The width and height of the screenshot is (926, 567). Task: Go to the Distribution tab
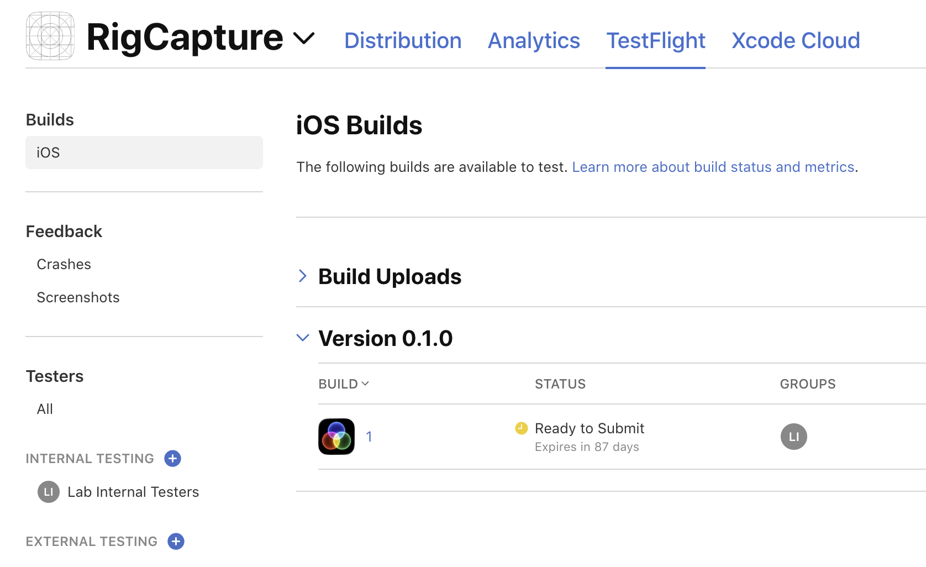(403, 40)
